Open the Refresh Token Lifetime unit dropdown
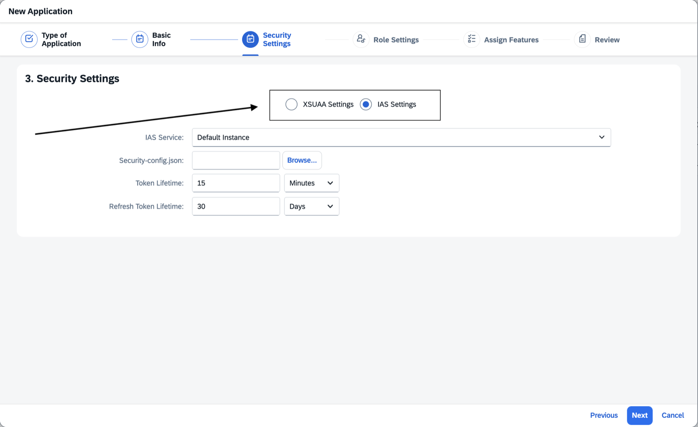This screenshot has width=698, height=427. pyautogui.click(x=311, y=207)
